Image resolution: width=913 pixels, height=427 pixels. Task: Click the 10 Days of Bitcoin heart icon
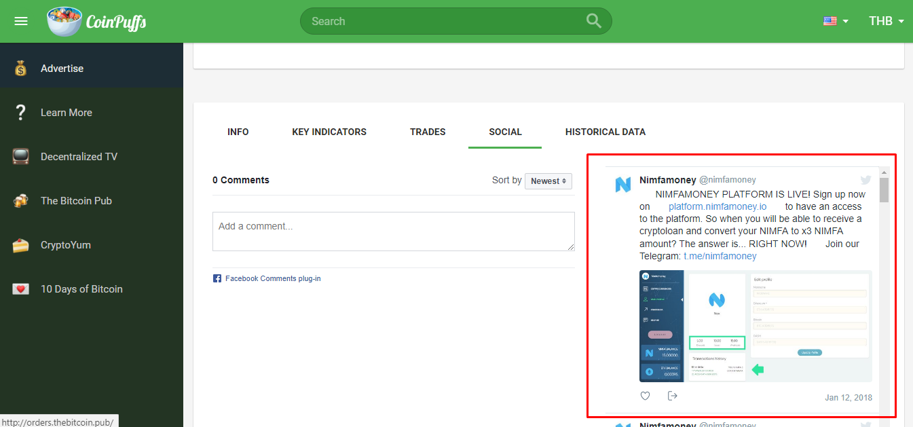pos(21,289)
